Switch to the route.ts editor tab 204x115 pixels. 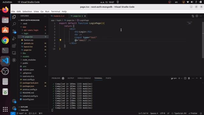59,16
